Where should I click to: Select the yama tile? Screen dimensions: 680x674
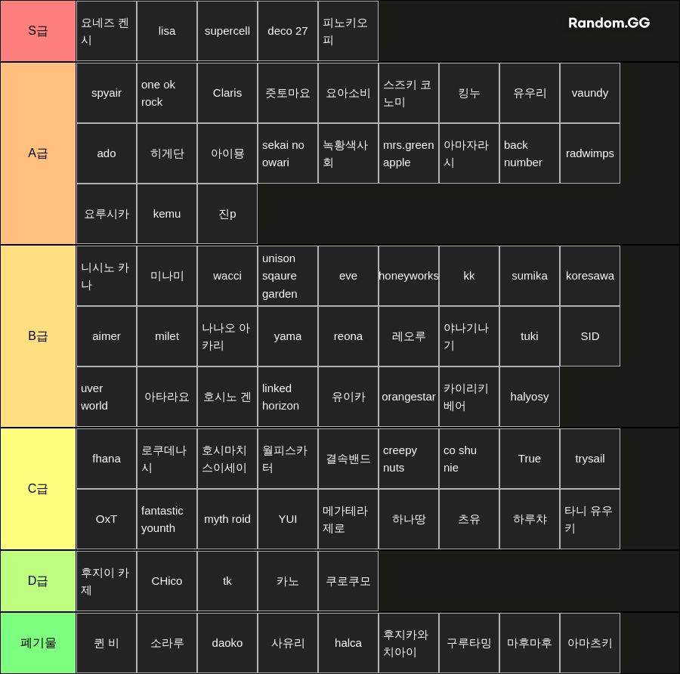coord(288,336)
